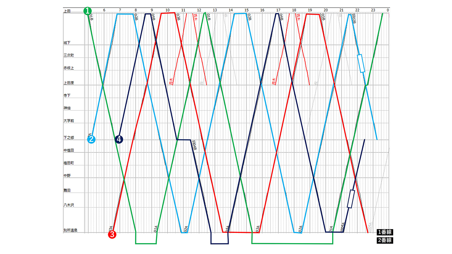Click the 2番線 track label
This screenshot has width=452, height=254.
385,240
